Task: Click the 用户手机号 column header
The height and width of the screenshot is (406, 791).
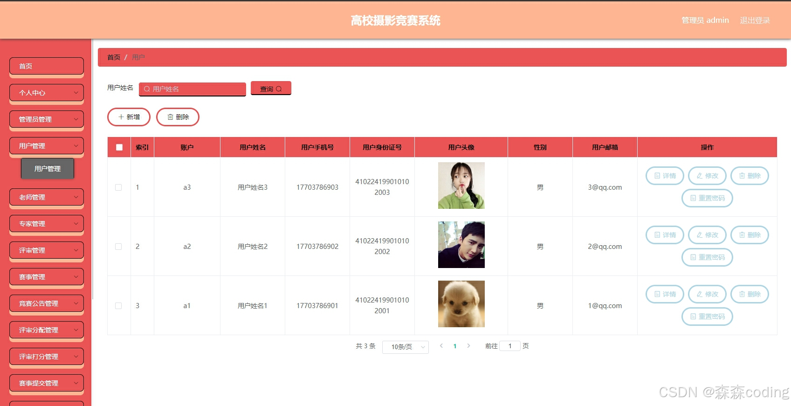Action: (x=317, y=147)
